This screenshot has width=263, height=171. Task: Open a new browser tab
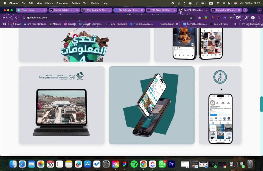(245, 10)
